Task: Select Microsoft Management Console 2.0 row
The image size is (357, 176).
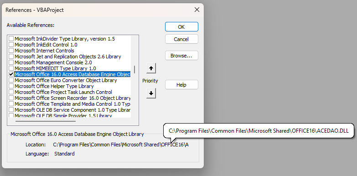Action: 53,62
